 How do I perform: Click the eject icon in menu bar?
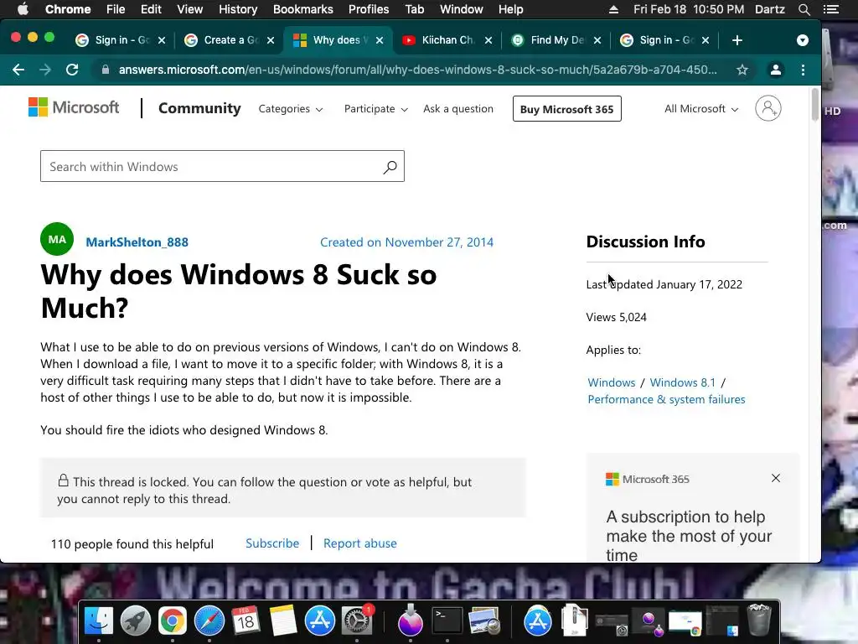[x=613, y=9]
